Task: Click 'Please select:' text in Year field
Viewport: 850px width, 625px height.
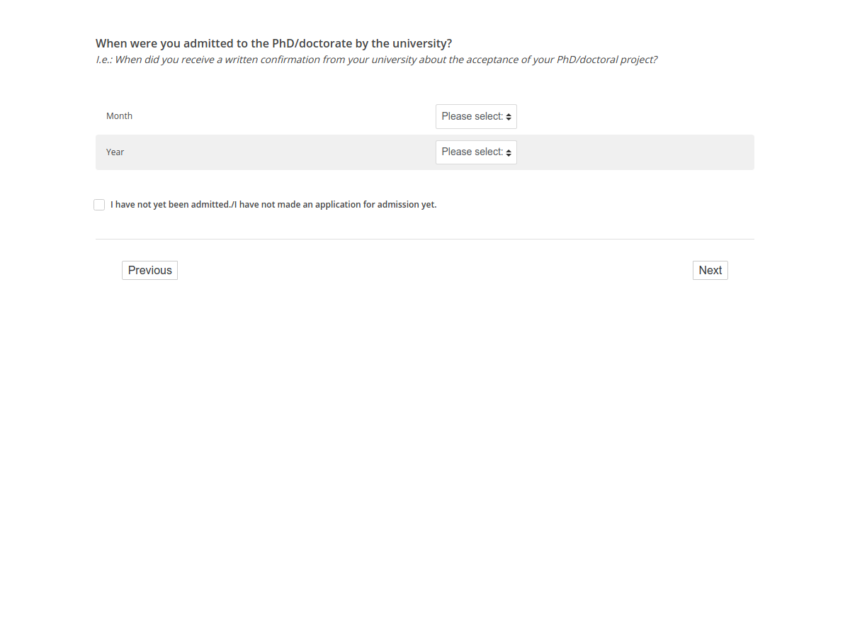Action: (x=472, y=152)
